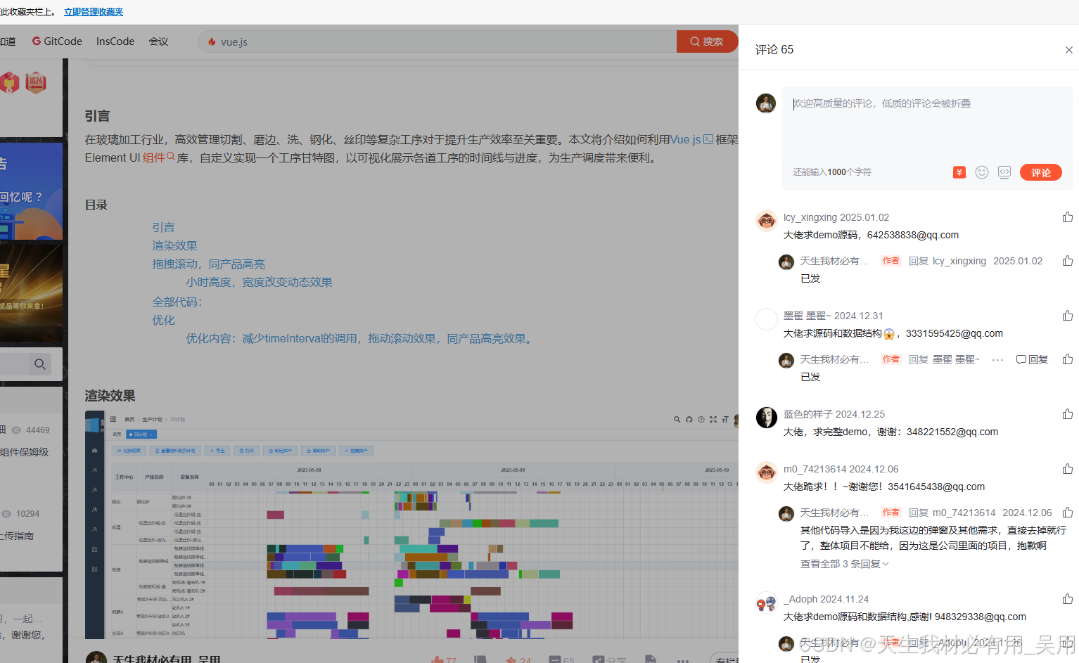The image size is (1079, 663).
Task: Open the Gantt chart rendering image
Action: point(411,524)
